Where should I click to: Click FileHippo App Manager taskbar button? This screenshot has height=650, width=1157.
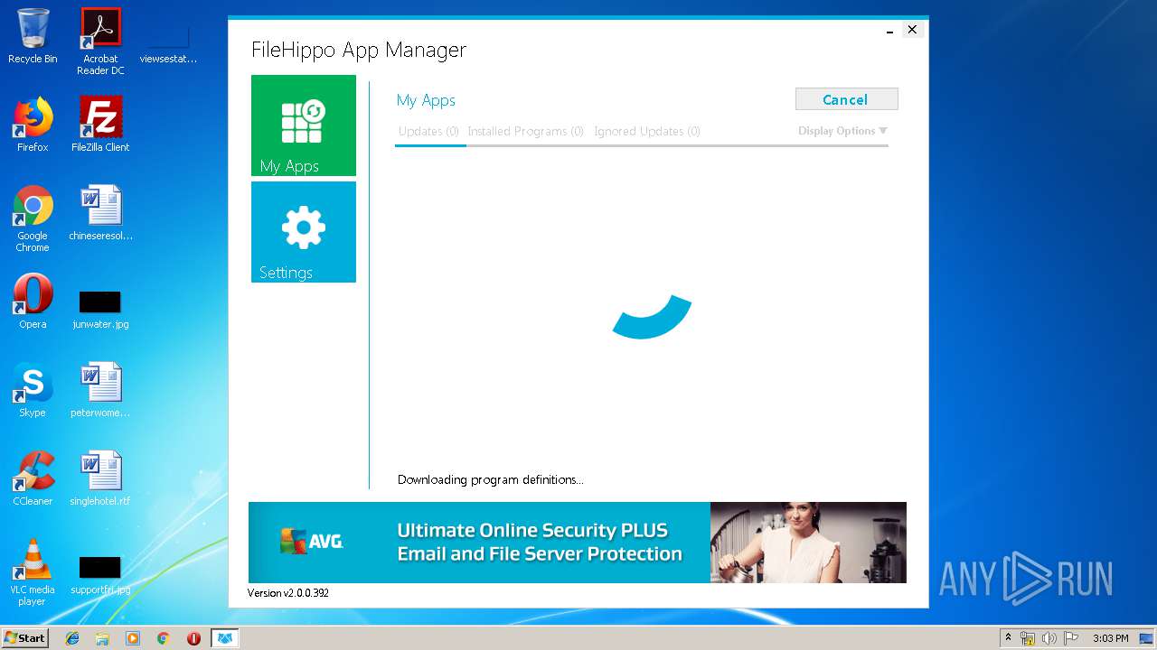tap(224, 638)
